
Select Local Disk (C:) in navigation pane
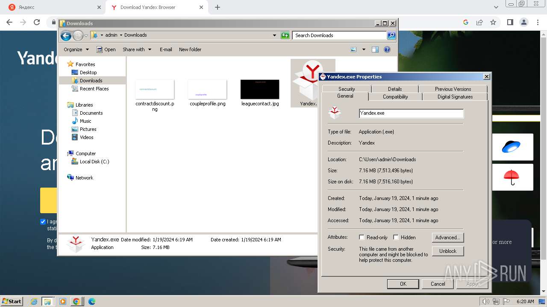point(94,162)
